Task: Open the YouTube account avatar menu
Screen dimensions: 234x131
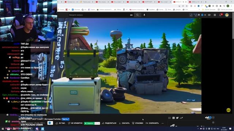Action: click(x=227, y=15)
